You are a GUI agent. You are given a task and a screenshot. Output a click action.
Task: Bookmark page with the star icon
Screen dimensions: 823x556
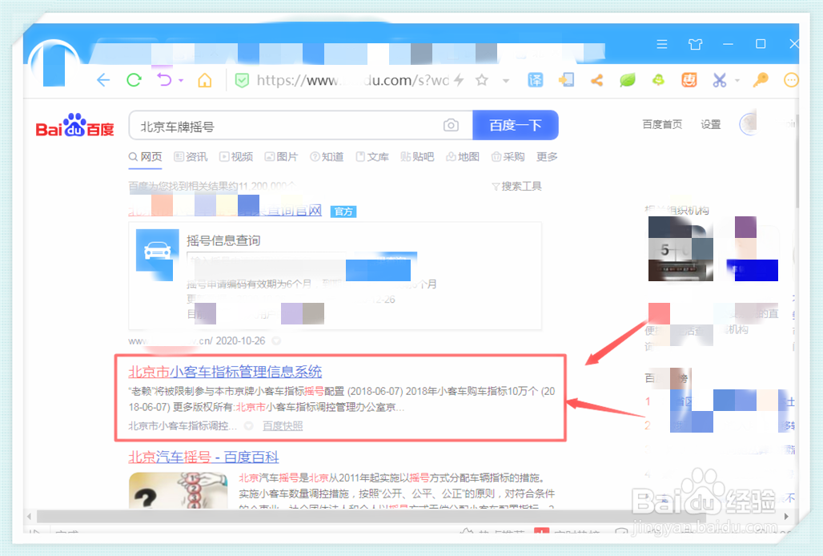[x=481, y=80]
